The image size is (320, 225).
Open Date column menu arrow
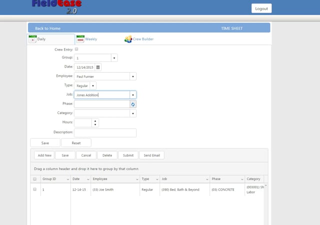[88, 179]
